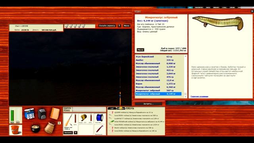Click the small square button beside the sack
Viewport: 254px width, 143px height.
[59, 123]
